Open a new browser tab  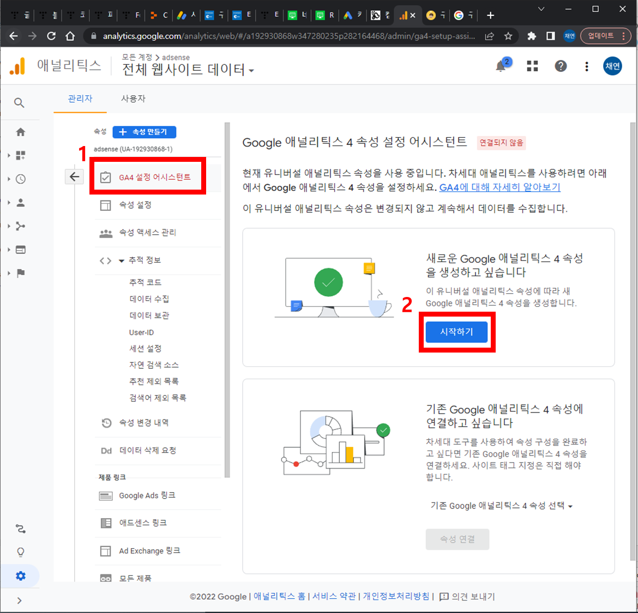490,15
